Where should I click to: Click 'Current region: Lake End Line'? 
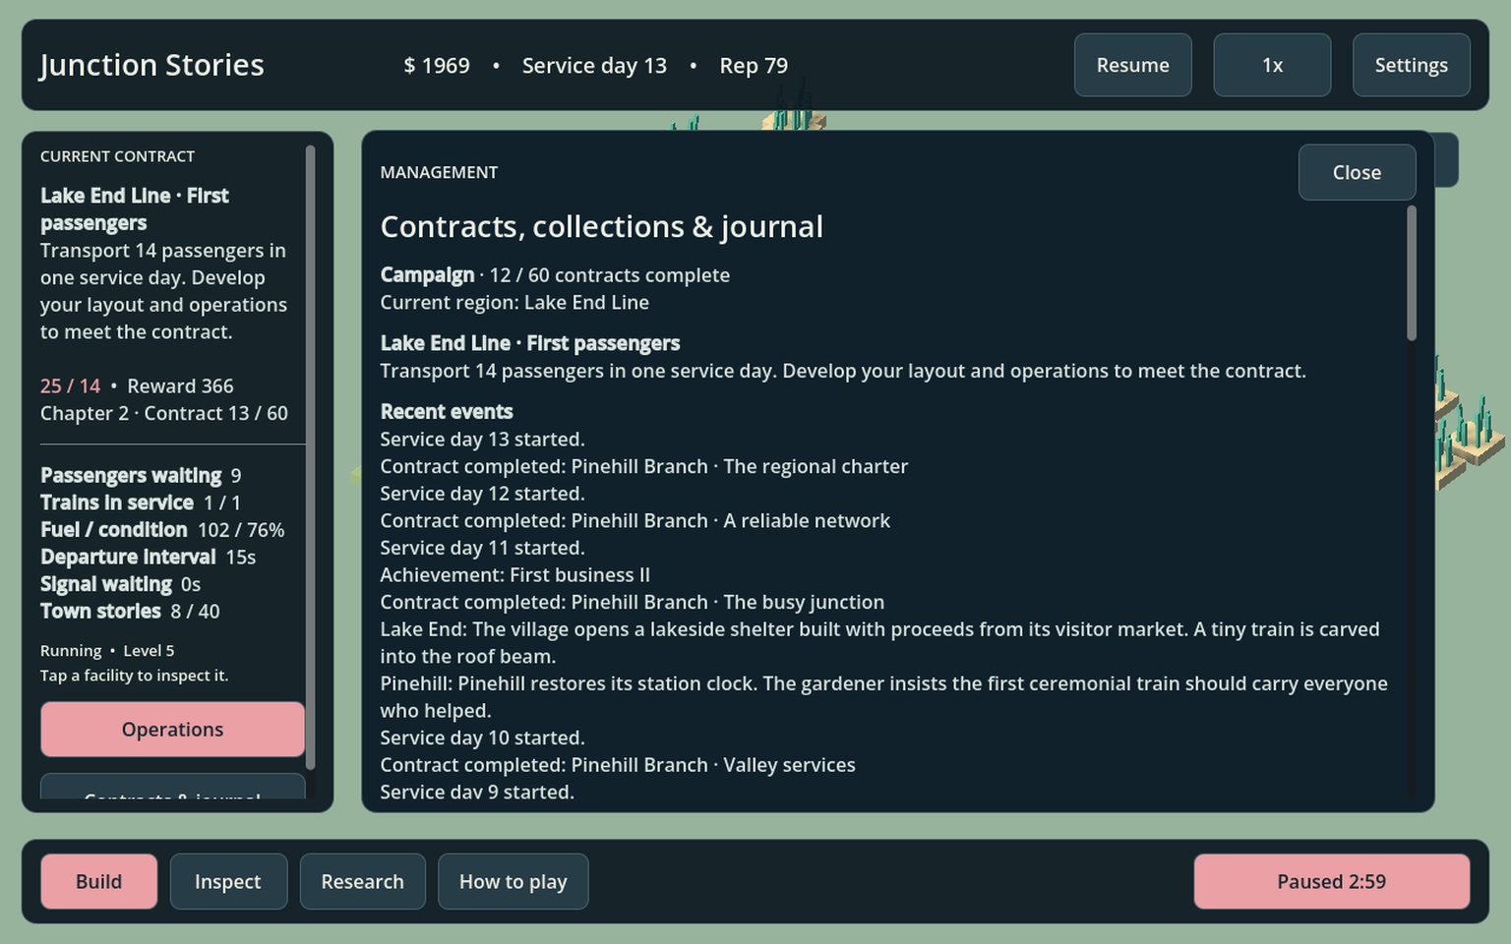[x=514, y=302]
